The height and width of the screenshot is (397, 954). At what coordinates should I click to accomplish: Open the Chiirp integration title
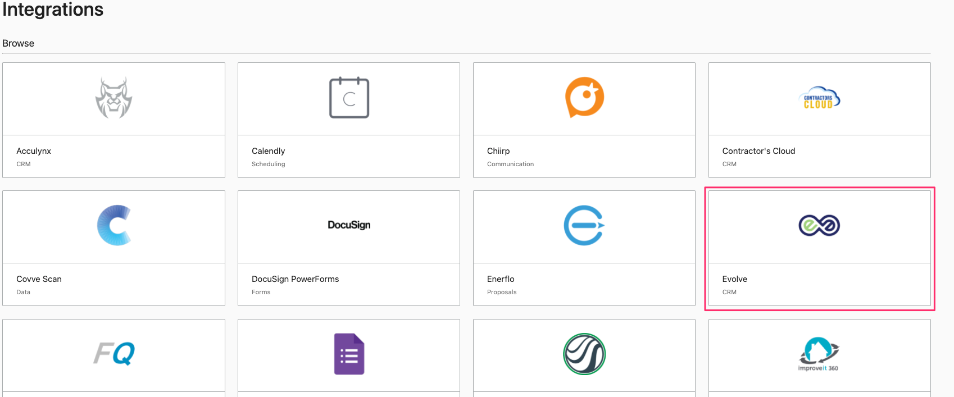click(498, 151)
